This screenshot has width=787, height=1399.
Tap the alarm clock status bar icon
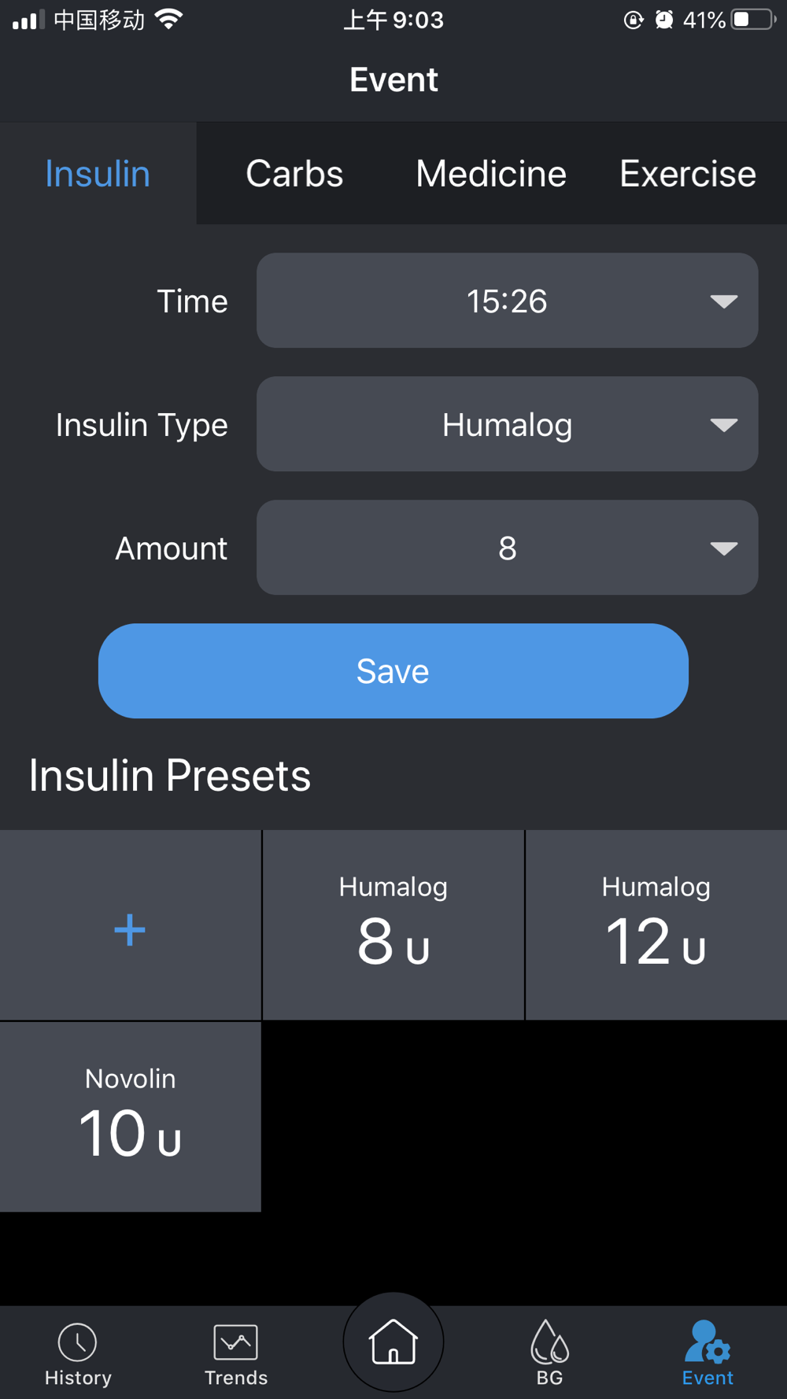coord(664,20)
